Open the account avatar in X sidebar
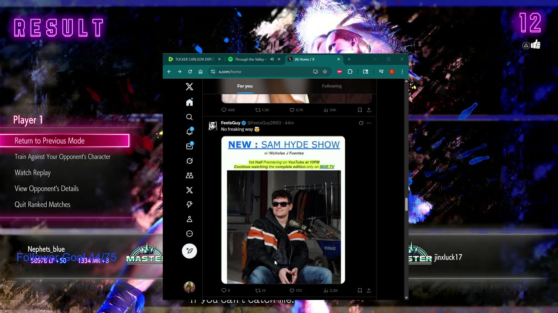 pos(189,287)
